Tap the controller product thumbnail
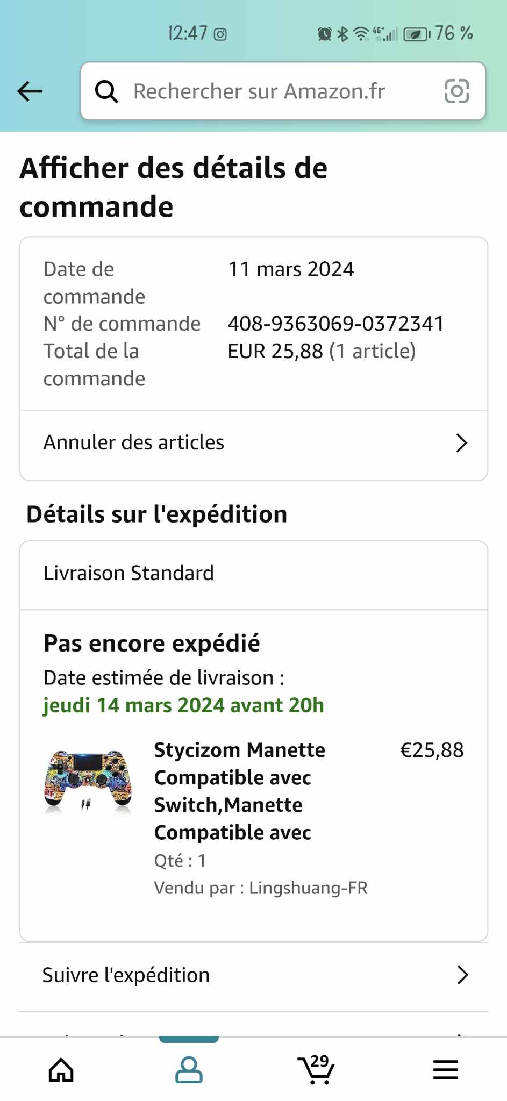 (x=88, y=782)
